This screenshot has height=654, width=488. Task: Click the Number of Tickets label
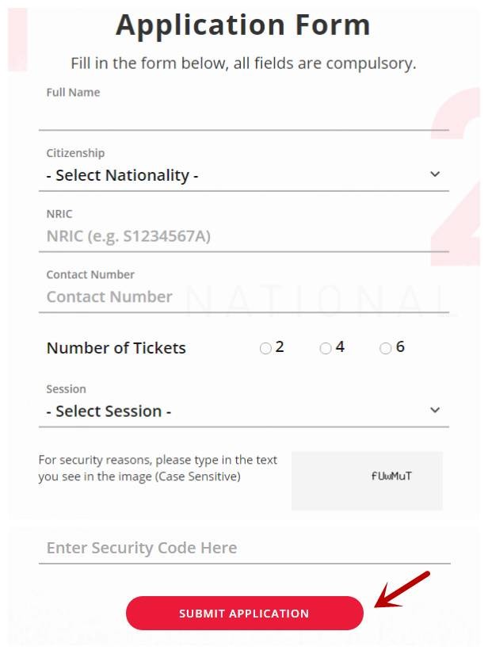tap(116, 348)
